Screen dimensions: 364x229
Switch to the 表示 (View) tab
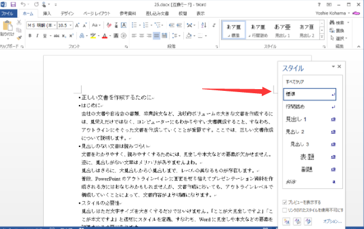(200, 14)
